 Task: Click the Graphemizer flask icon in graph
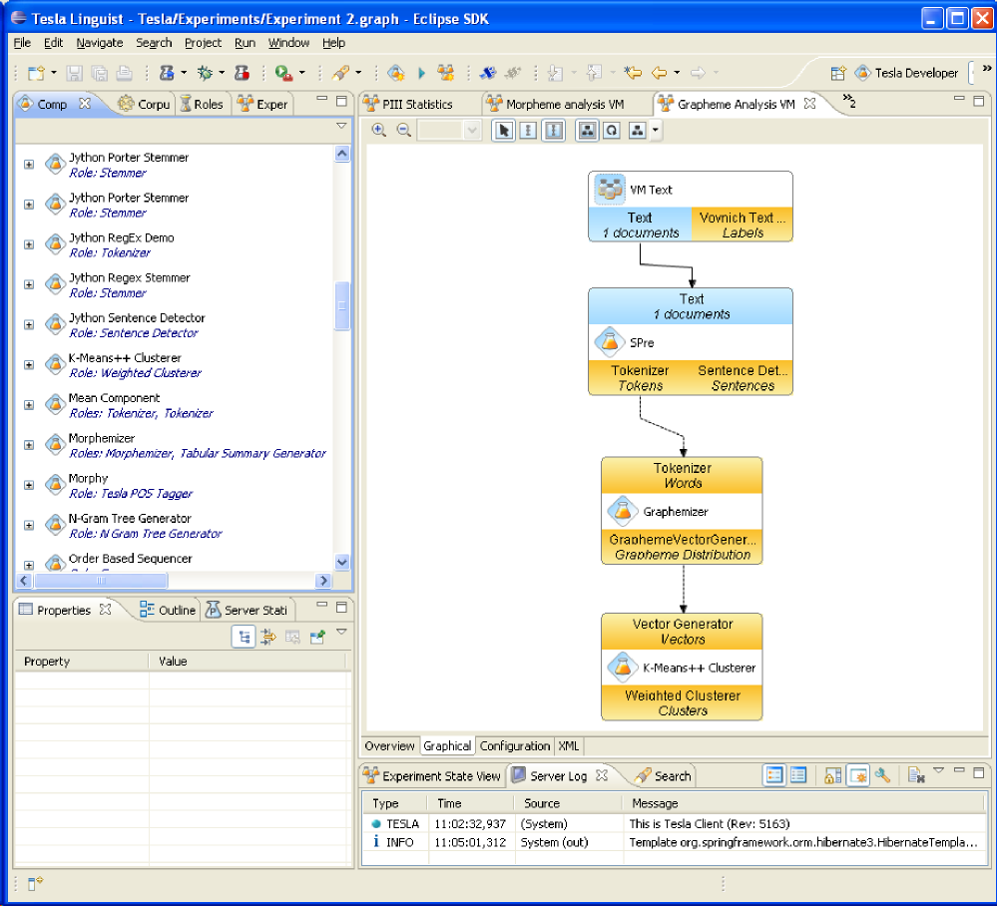click(x=623, y=511)
